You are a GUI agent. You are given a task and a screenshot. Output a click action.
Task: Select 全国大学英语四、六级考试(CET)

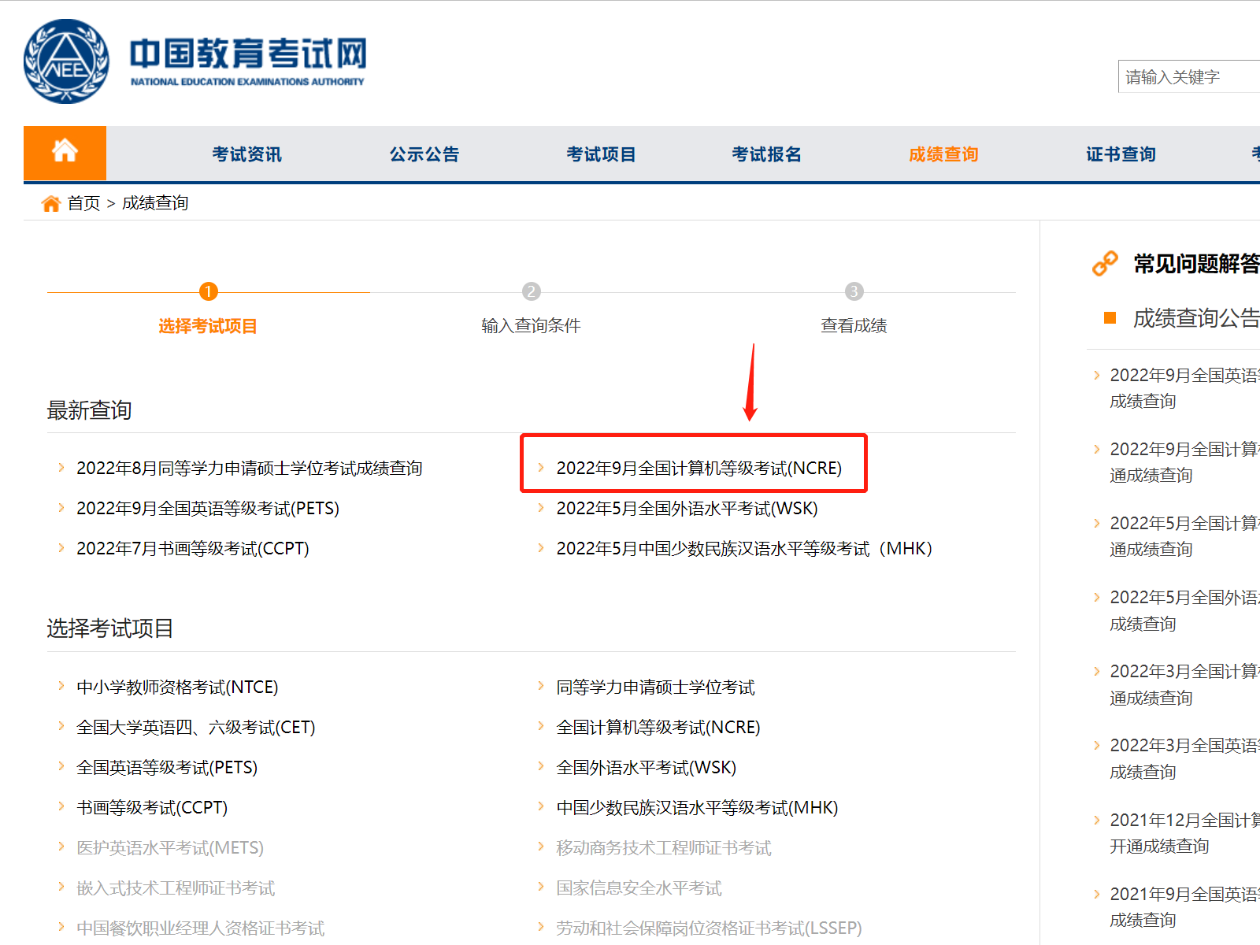pos(196,728)
